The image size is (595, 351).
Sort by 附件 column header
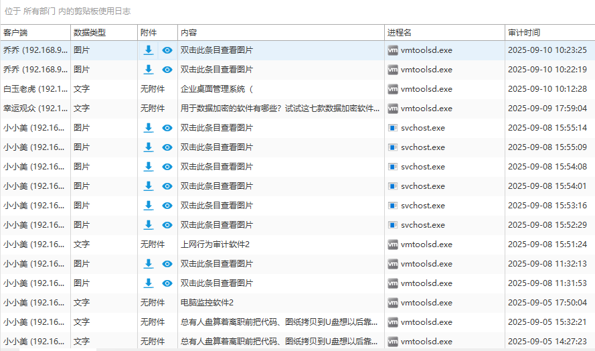(157, 33)
